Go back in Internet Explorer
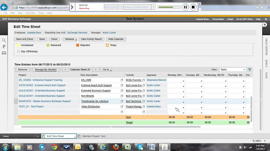 pos(4,7)
